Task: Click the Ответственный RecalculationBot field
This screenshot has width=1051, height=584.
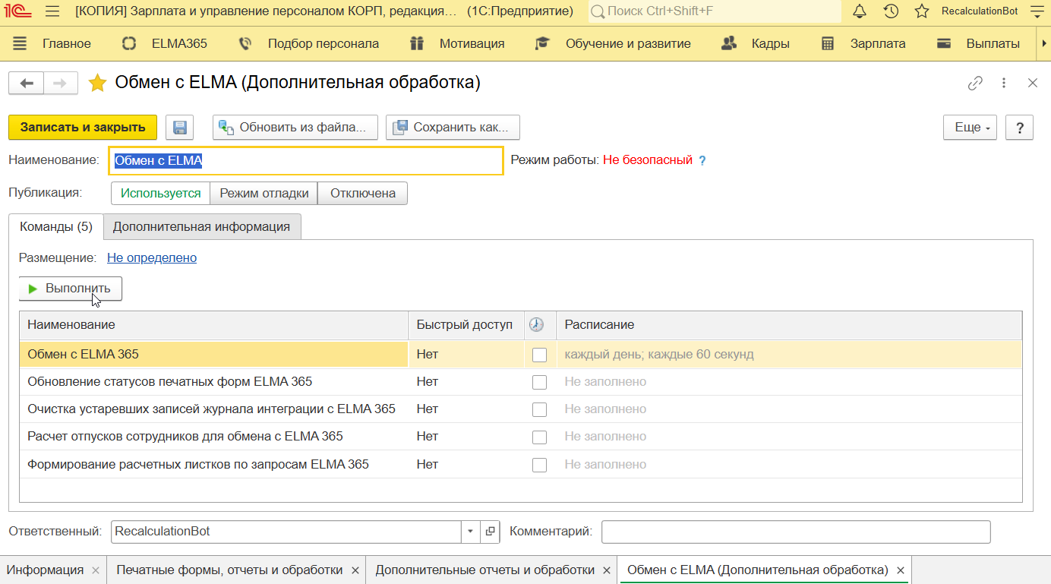Action: point(286,532)
